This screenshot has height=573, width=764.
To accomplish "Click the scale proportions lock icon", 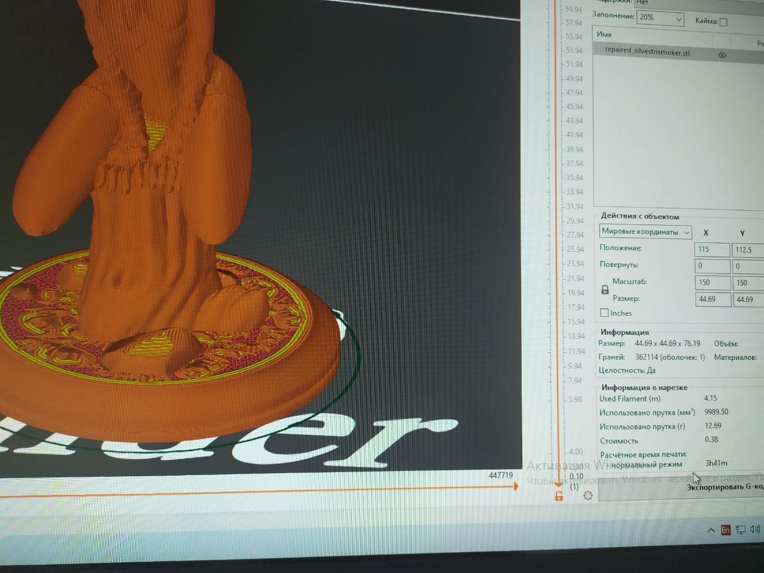I will coord(605,290).
